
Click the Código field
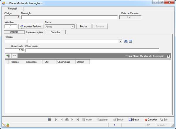tap(12, 17)
